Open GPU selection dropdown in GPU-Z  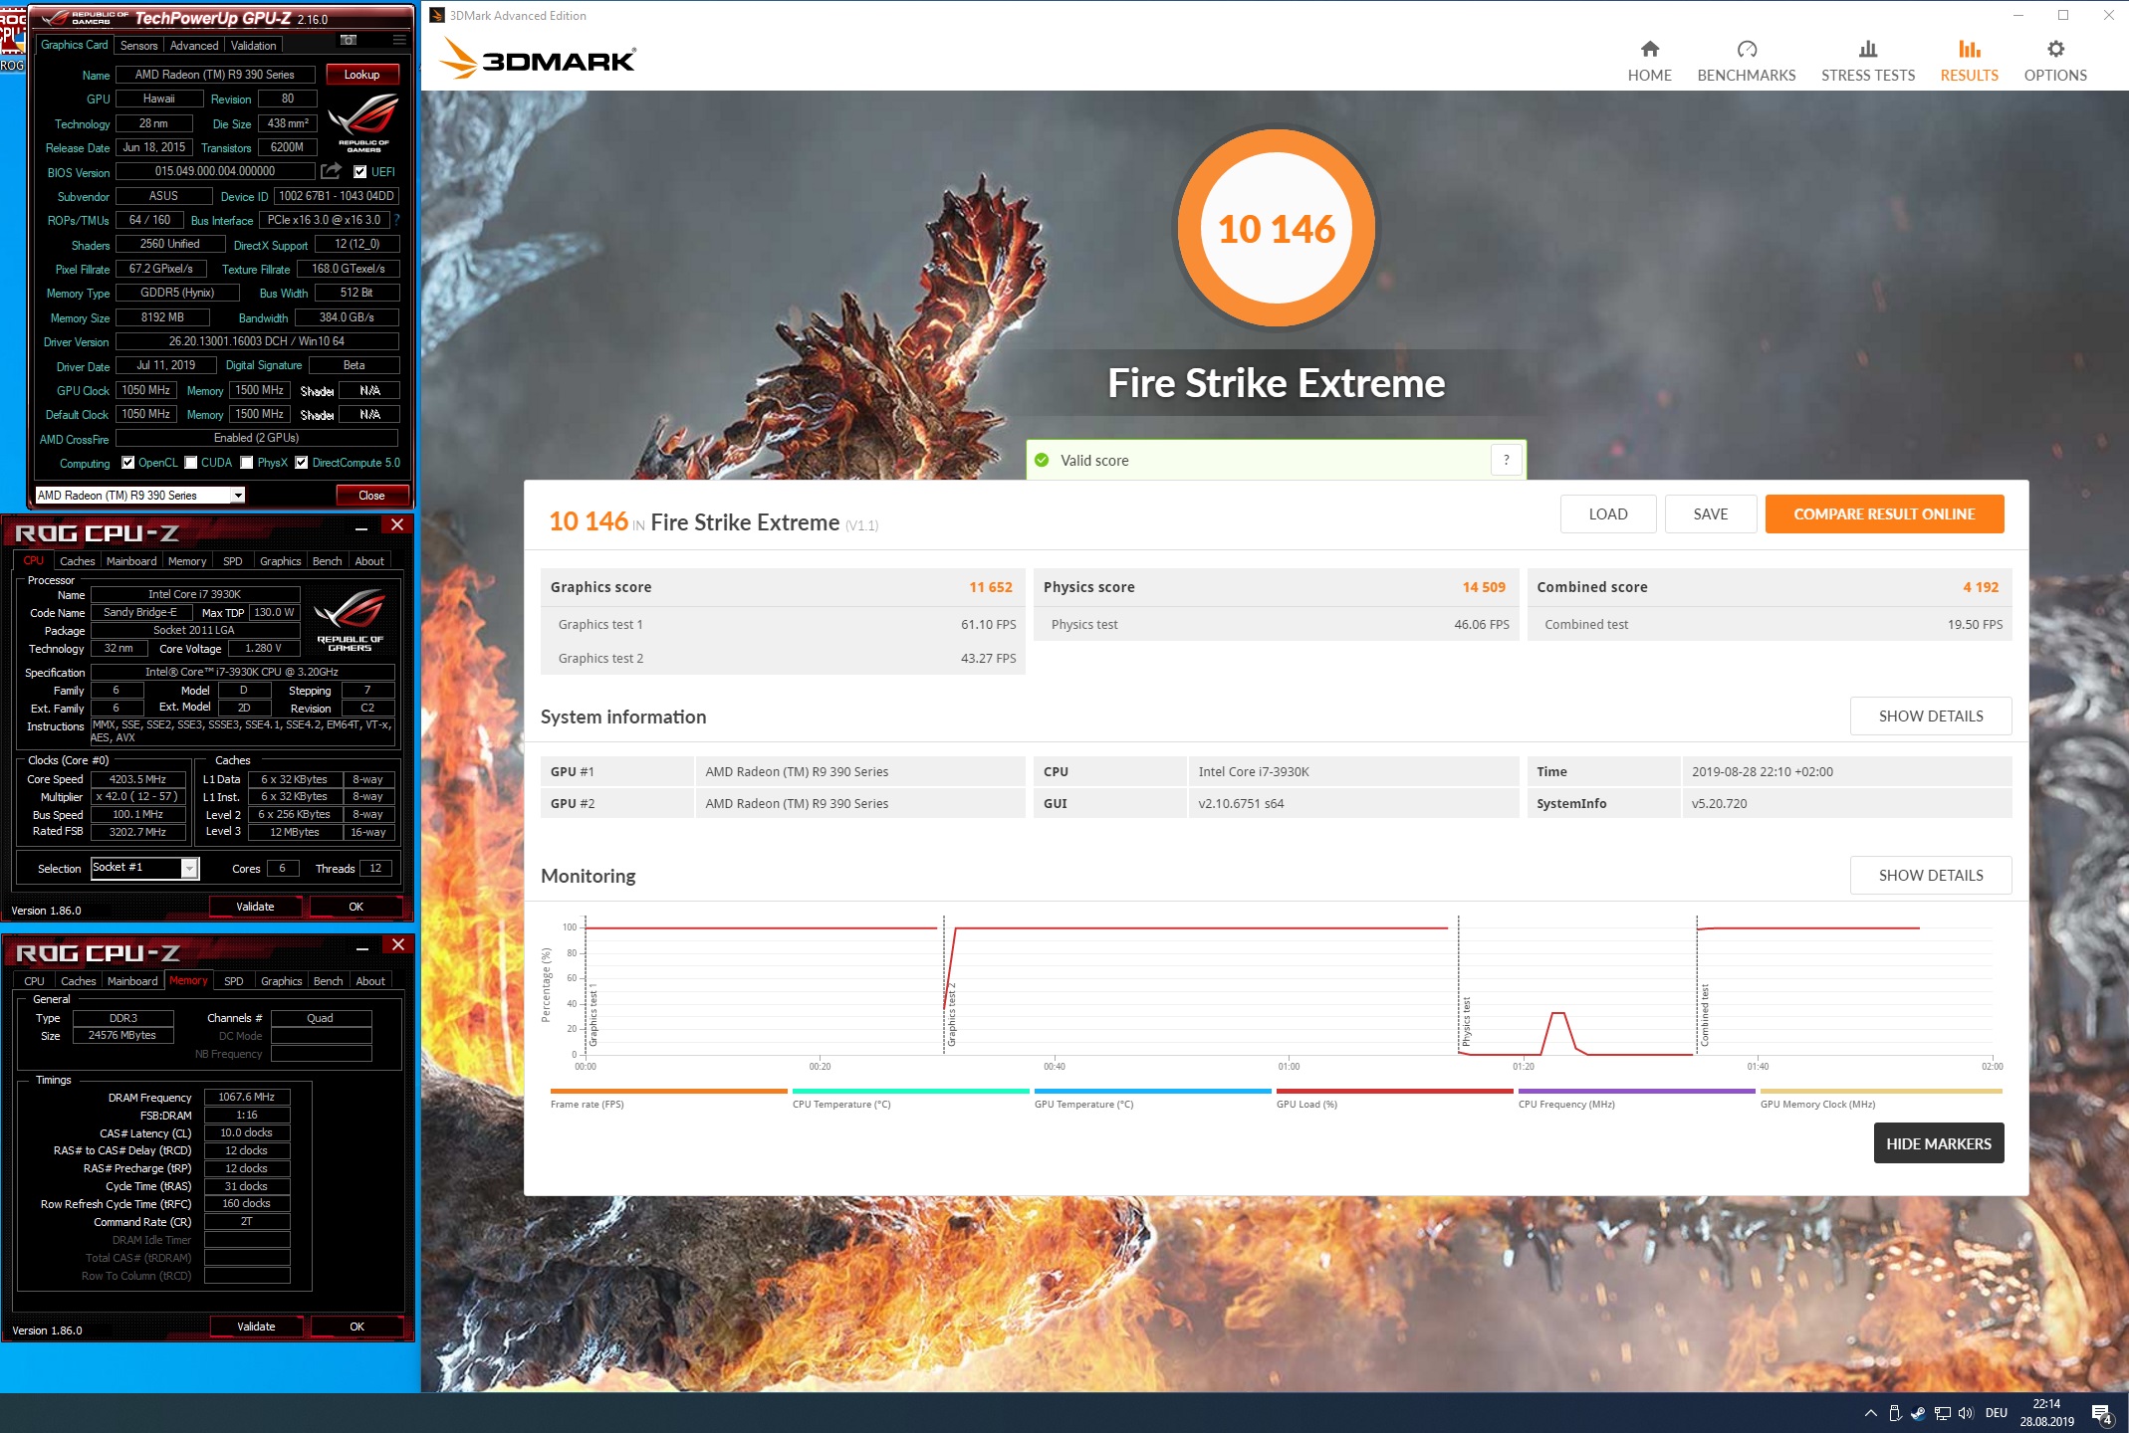click(139, 495)
